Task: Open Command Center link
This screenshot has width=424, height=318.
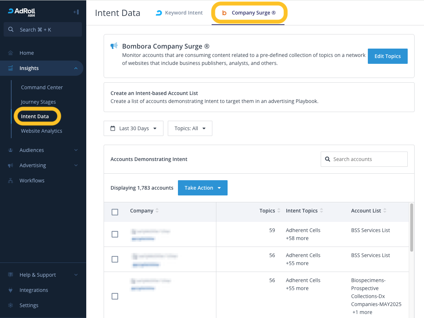Action: pyautogui.click(x=42, y=87)
